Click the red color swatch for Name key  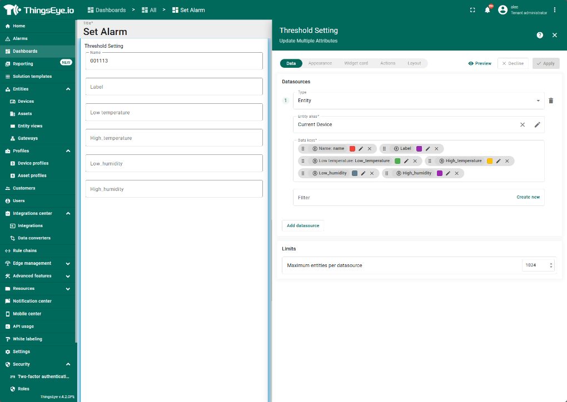tap(352, 149)
